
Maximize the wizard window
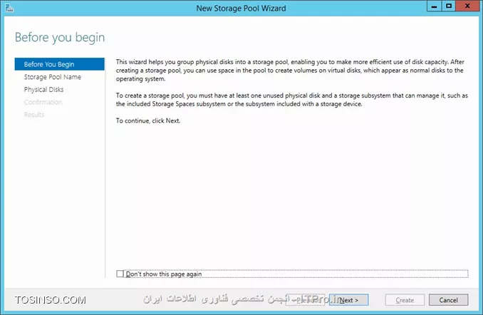pyautogui.click(x=449, y=6)
